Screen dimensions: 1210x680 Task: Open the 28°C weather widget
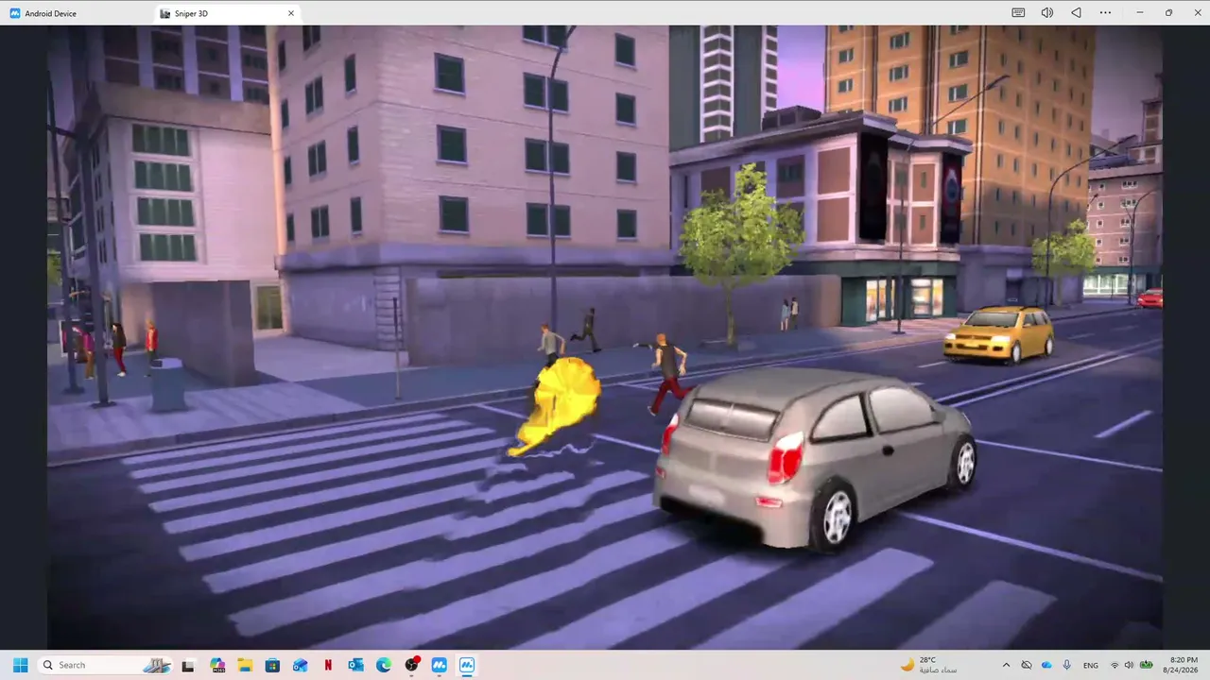point(930,665)
